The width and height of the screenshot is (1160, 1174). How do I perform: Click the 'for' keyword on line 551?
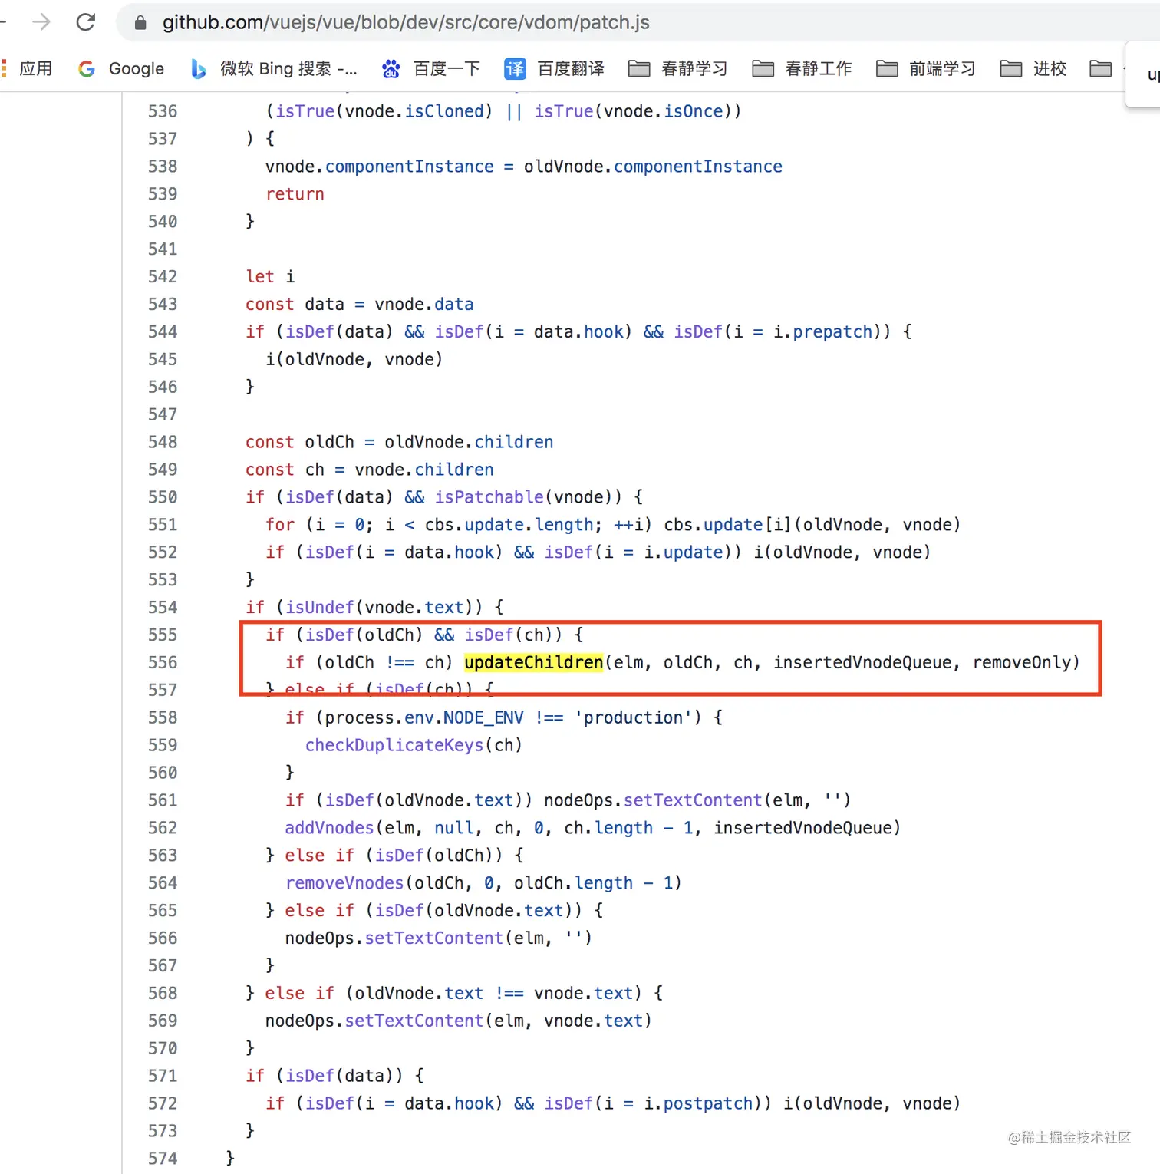pyautogui.click(x=280, y=525)
